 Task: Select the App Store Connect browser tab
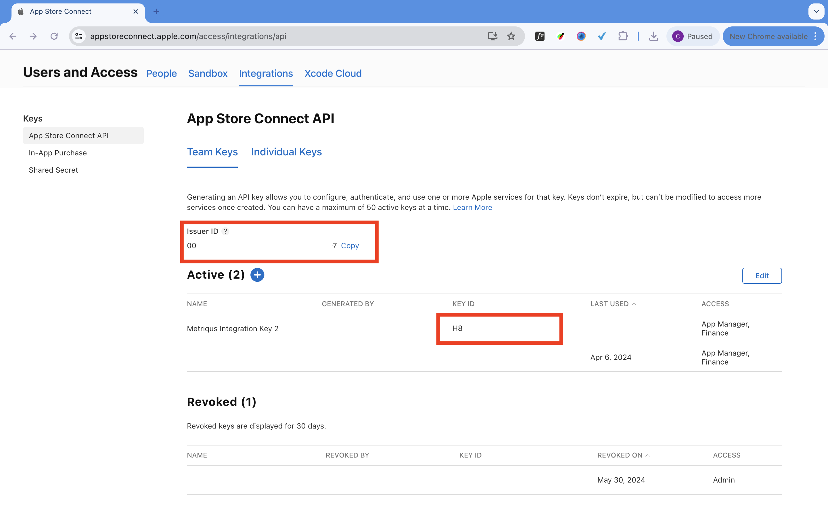pos(78,11)
